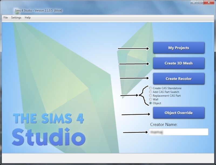Select the Object radio button
The width and height of the screenshot is (216, 165).
click(151, 103)
